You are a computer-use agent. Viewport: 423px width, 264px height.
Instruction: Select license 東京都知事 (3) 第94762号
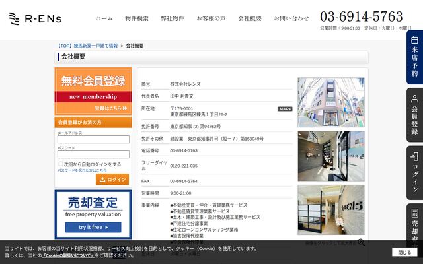coord(196,126)
